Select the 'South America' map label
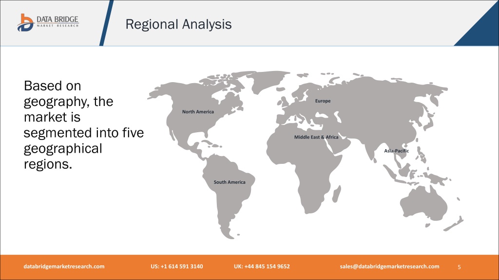The image size is (499, 280). 230,182
